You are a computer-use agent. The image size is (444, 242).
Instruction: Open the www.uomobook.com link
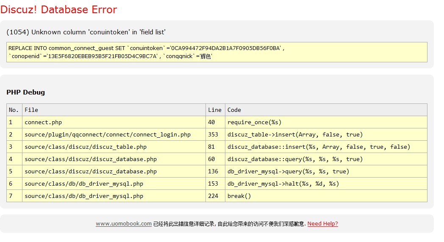click(123, 224)
